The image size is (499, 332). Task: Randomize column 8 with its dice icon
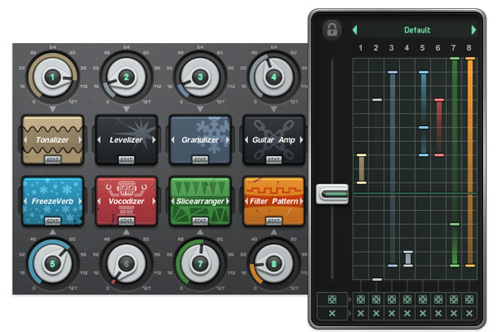point(469,300)
